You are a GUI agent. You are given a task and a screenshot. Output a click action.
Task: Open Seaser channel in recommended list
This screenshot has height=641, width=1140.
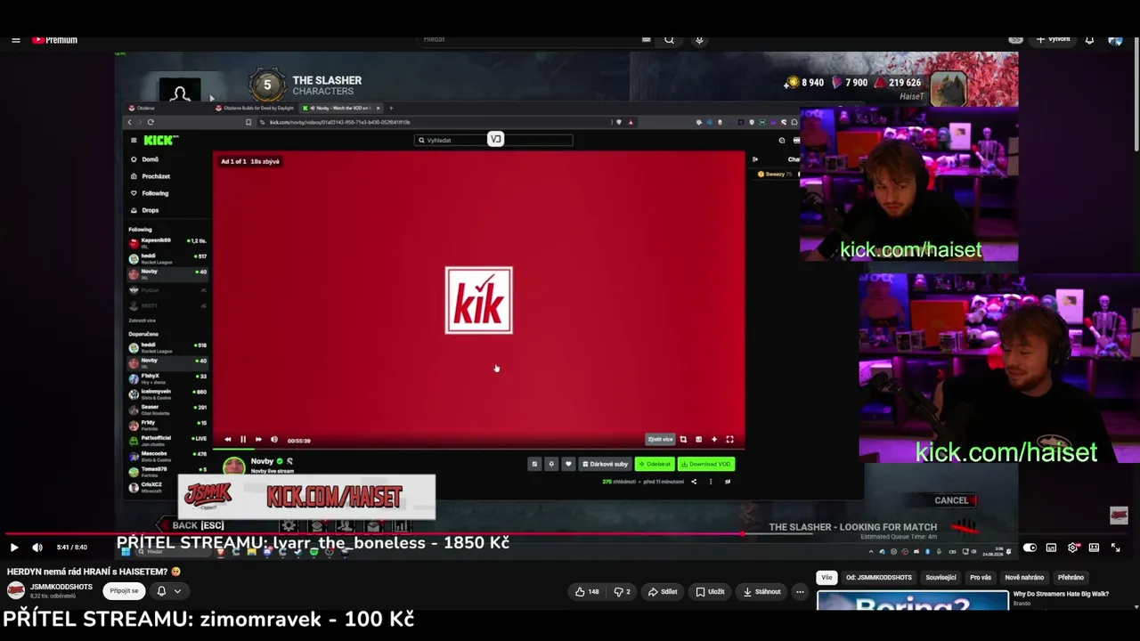click(x=167, y=409)
